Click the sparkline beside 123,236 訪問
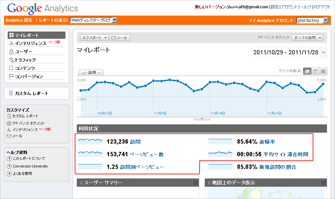This screenshot has height=199, width=335. coord(90,141)
